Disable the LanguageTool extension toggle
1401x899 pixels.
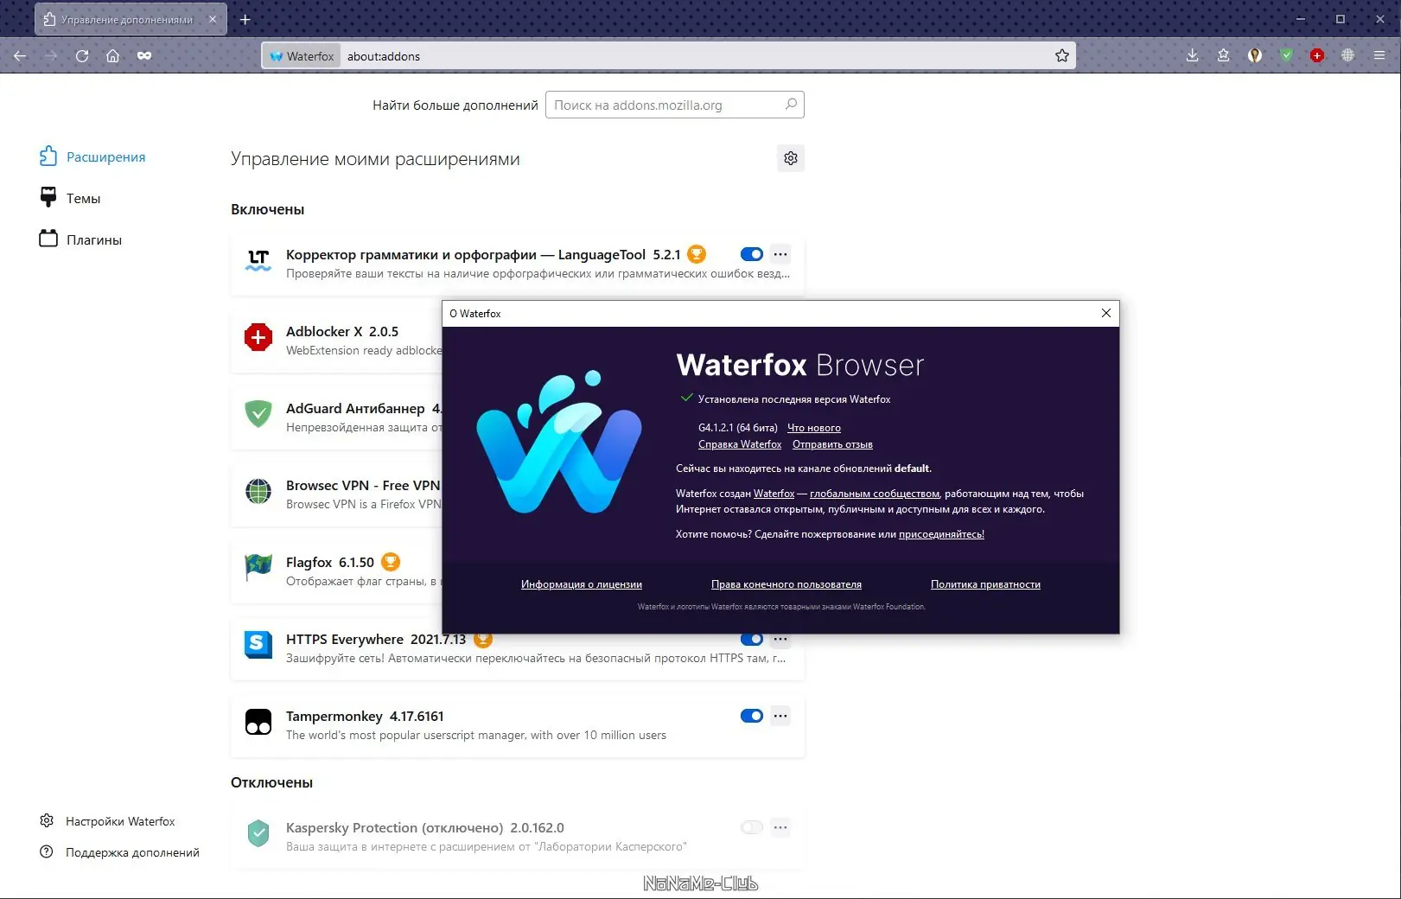click(x=752, y=254)
